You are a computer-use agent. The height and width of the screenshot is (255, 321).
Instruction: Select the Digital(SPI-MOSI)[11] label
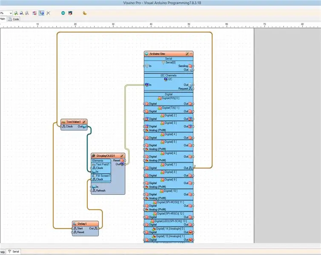point(171,202)
